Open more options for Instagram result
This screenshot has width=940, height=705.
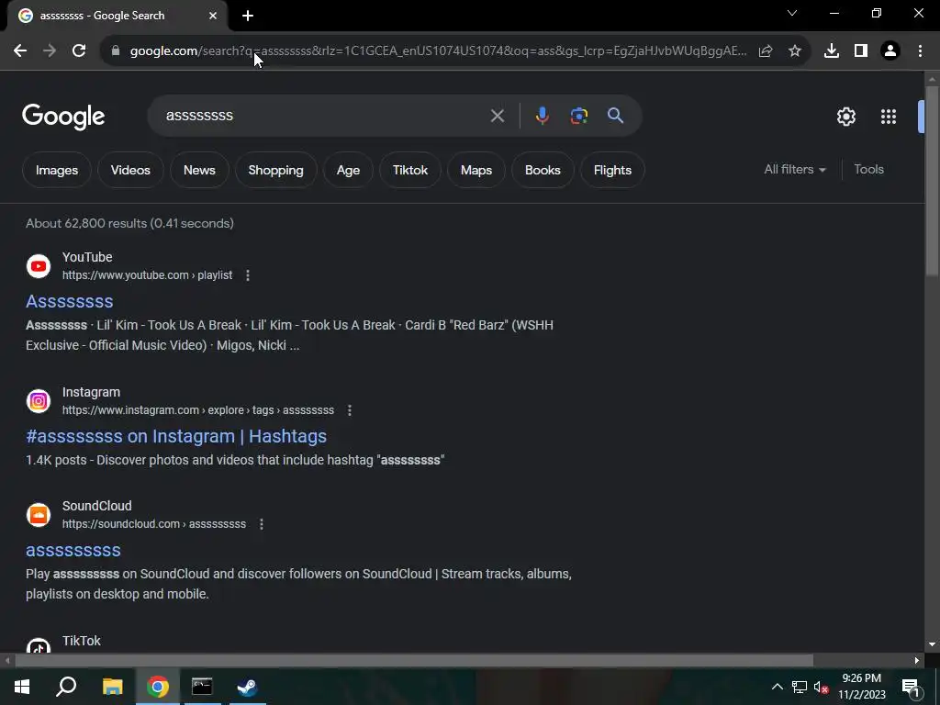(x=350, y=410)
